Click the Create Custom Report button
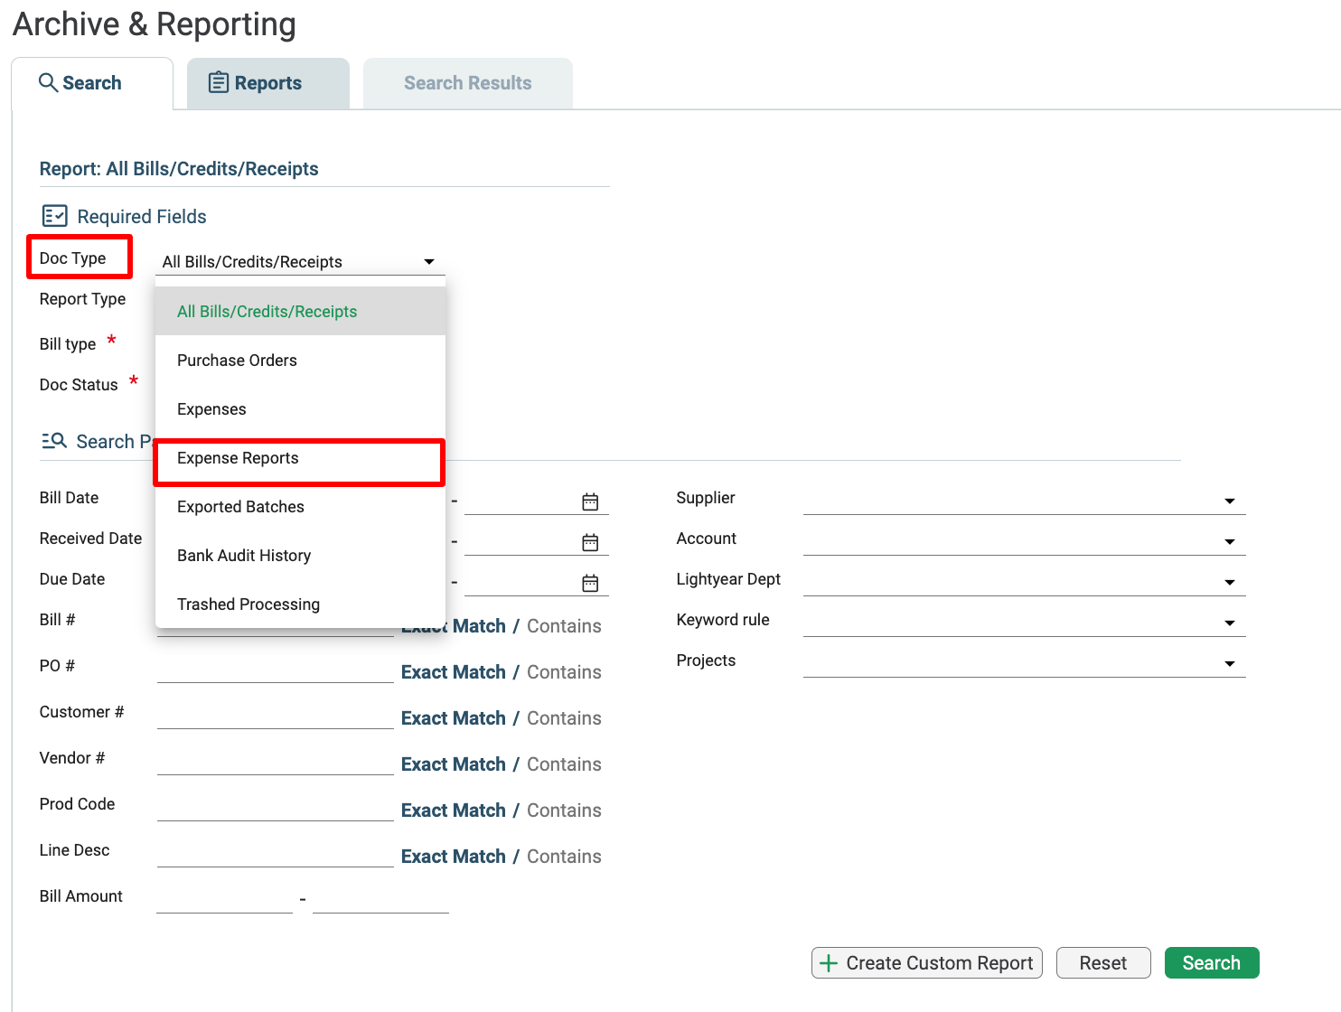 pyautogui.click(x=927, y=963)
